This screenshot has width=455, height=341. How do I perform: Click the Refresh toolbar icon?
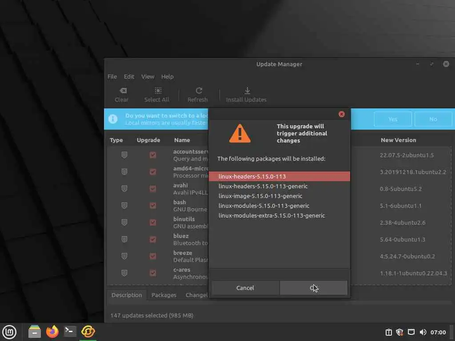coord(199,91)
